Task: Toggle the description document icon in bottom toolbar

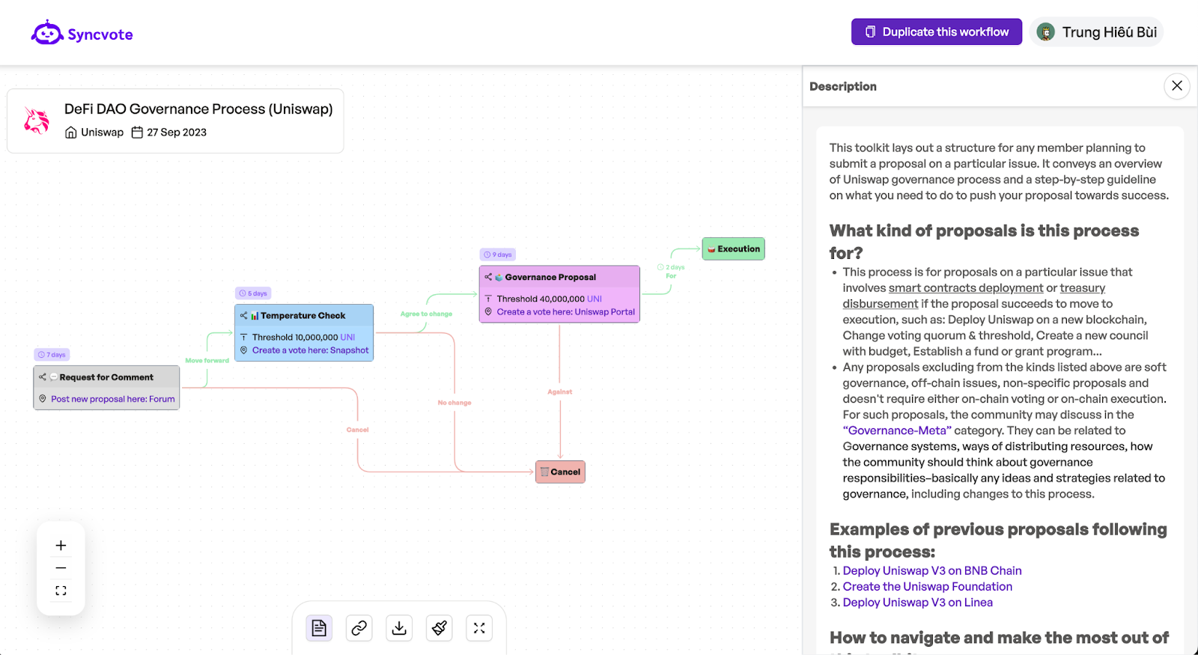Action: point(319,628)
